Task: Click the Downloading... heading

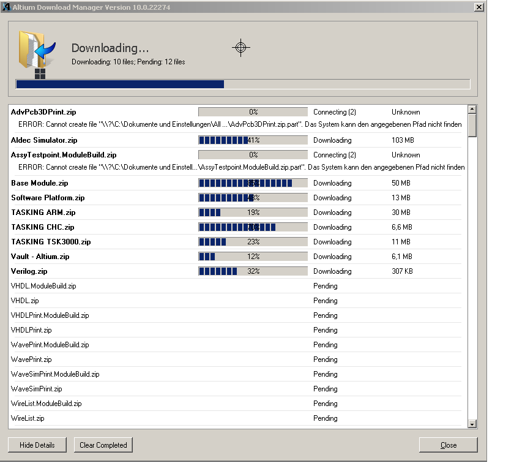Action: tap(110, 48)
